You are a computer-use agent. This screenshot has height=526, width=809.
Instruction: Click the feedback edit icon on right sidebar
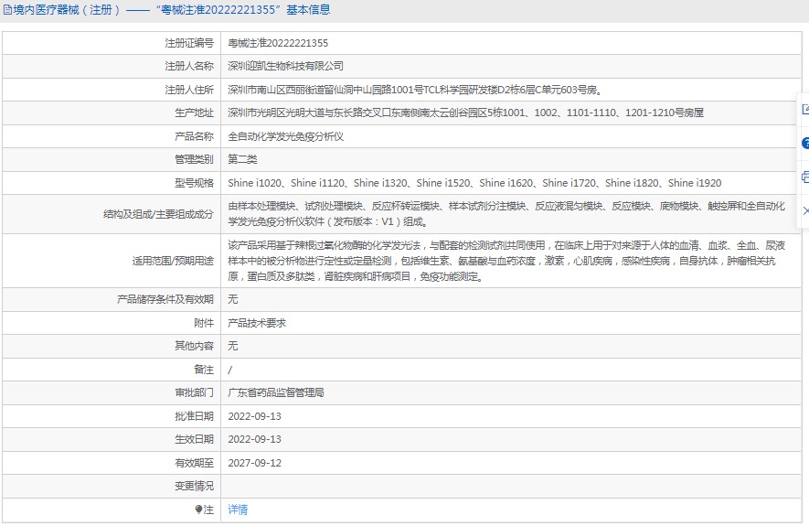coord(805,109)
